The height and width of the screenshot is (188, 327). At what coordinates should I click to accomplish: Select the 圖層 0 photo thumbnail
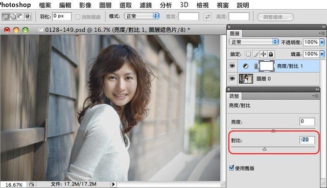click(x=246, y=79)
